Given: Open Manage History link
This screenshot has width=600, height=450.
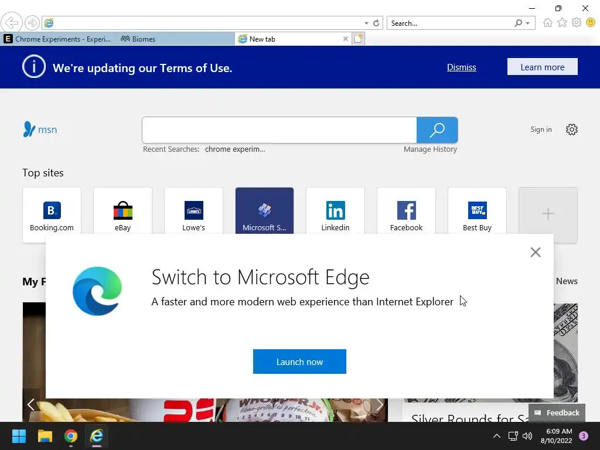Looking at the screenshot, I should click(430, 149).
